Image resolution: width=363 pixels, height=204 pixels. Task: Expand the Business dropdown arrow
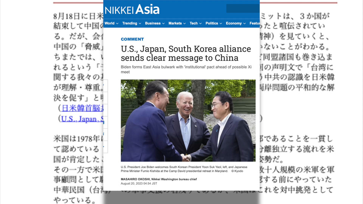163,23
